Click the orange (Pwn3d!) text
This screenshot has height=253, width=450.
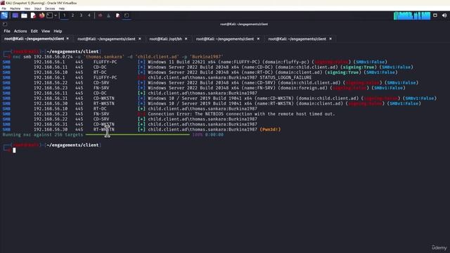coord(270,129)
